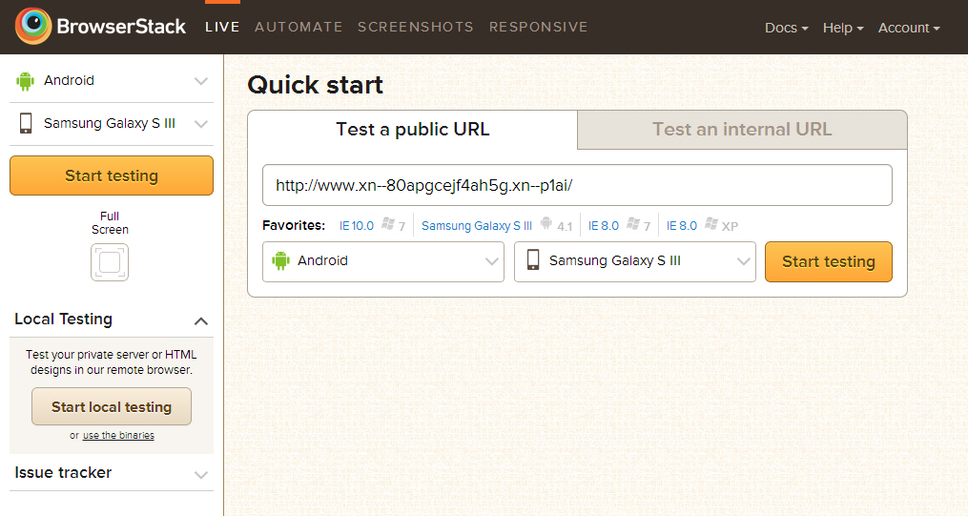Choose the IE 8.0 XP favorite
The width and height of the screenshot is (968, 516).
coord(703,226)
